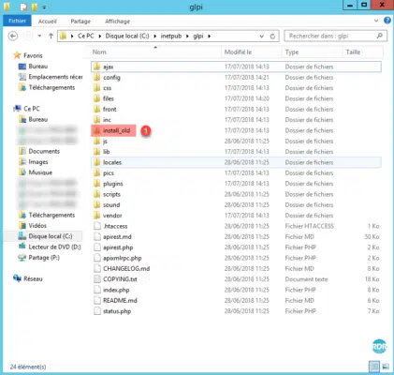This screenshot has width=394, height=375.
Task: Sort by Modifié le column header
Action: point(238,52)
